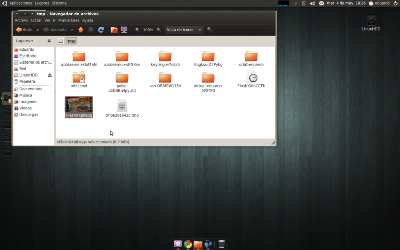Select the virtual-eduardo.5P2TFG folder
Image resolution: width=400 pixels, height=250 pixels.
click(208, 82)
